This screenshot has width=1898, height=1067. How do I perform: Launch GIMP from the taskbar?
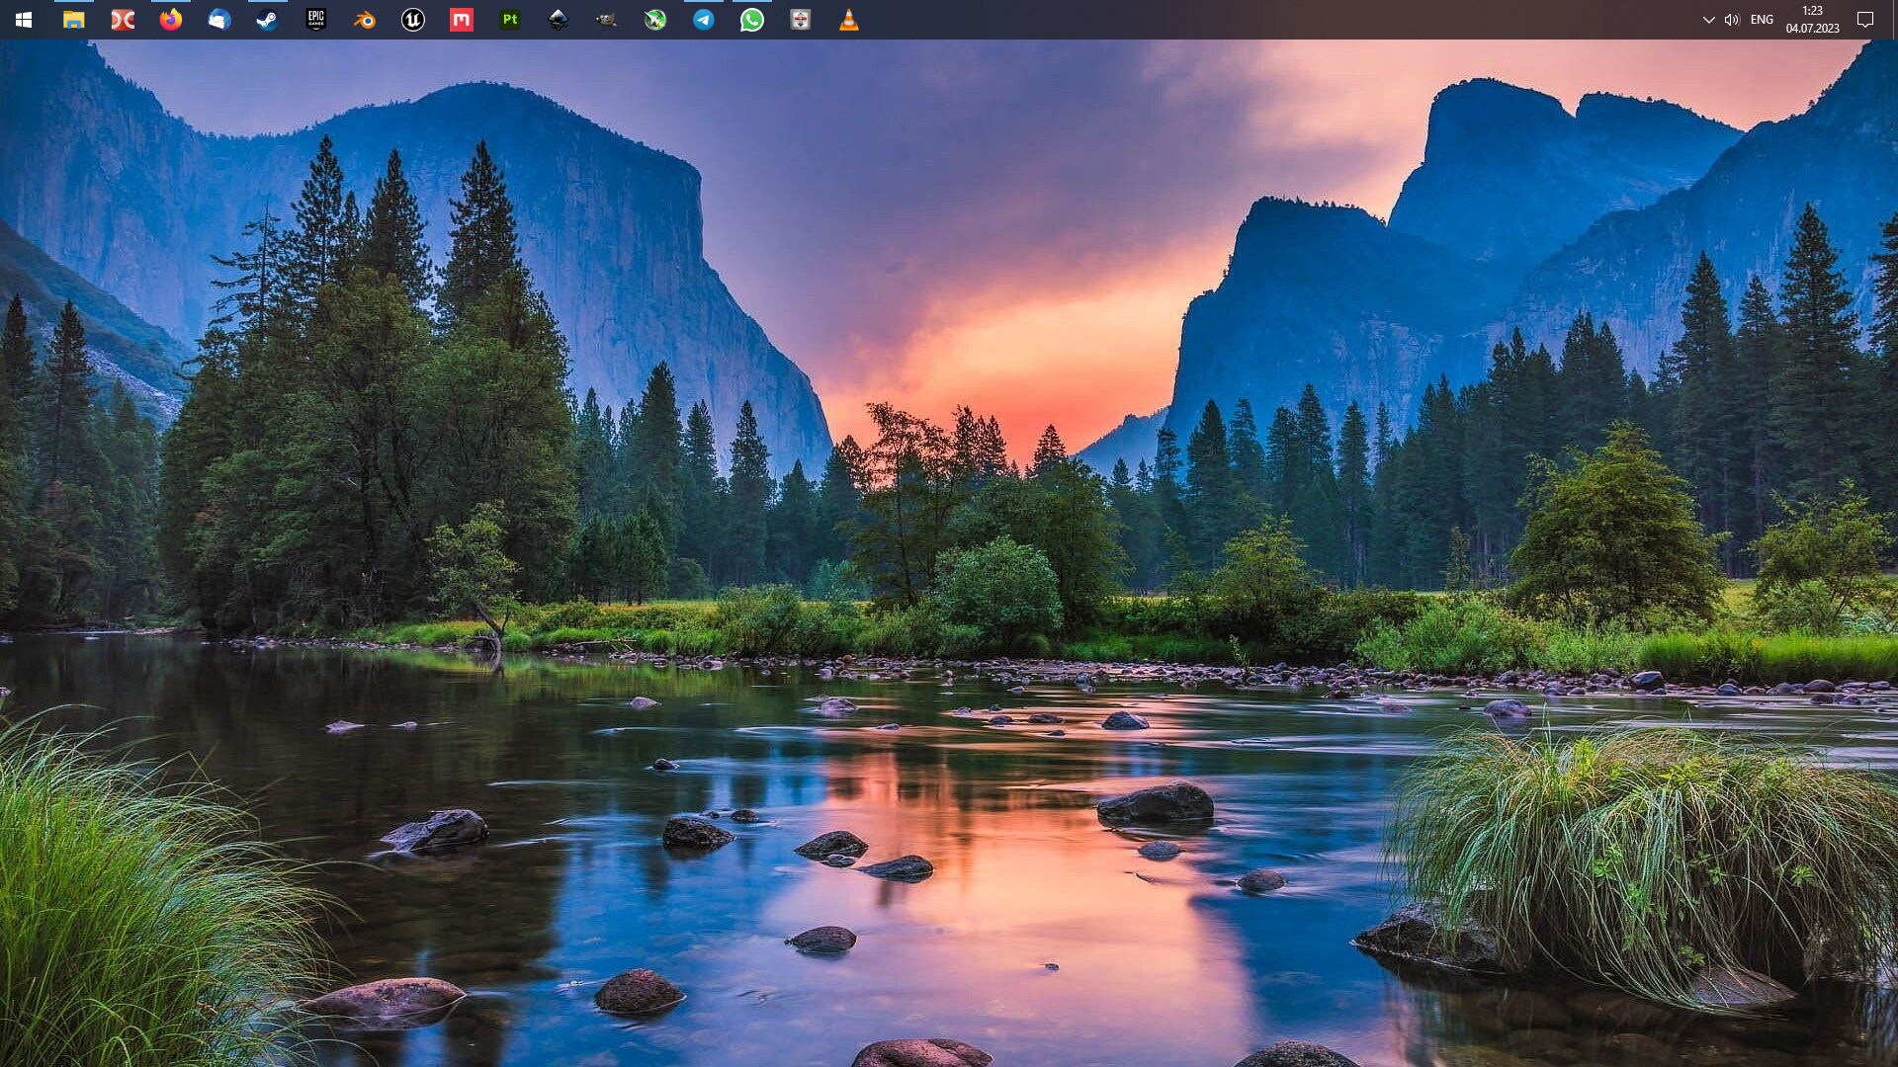(x=607, y=20)
